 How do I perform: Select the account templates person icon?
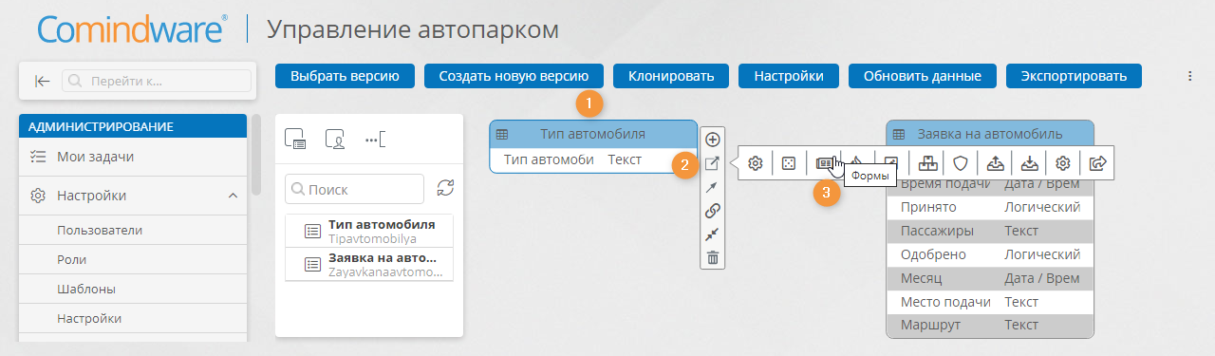334,140
